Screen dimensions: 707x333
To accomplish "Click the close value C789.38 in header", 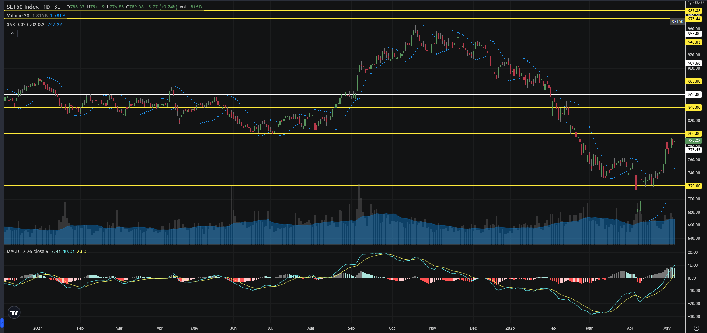I will 135,7.
